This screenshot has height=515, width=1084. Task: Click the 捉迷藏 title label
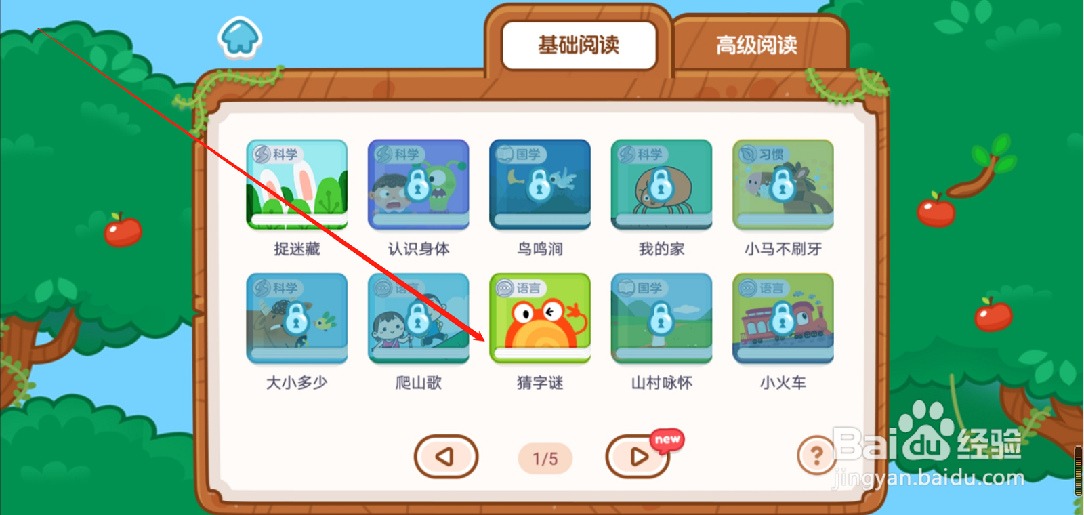point(297,249)
